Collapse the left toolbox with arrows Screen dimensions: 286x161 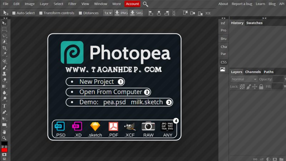5,18
